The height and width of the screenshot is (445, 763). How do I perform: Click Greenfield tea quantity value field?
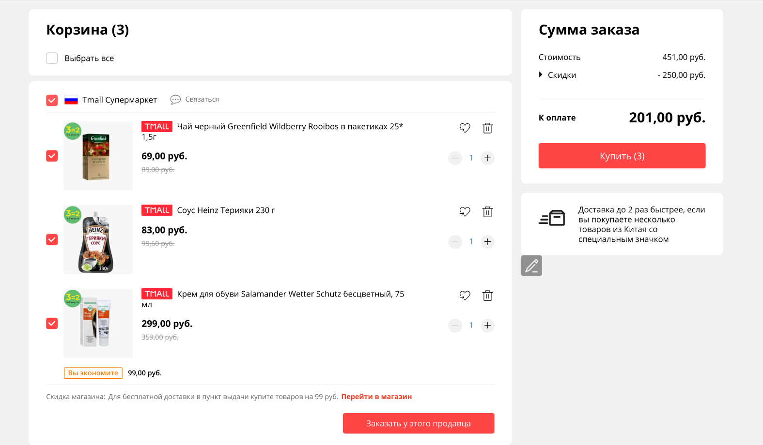(471, 158)
